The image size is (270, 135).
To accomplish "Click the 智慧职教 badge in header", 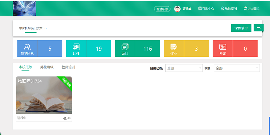I will point(163,9).
